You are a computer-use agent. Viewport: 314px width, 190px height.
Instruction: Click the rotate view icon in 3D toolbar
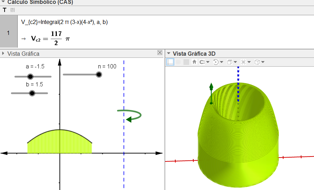click(x=216, y=62)
